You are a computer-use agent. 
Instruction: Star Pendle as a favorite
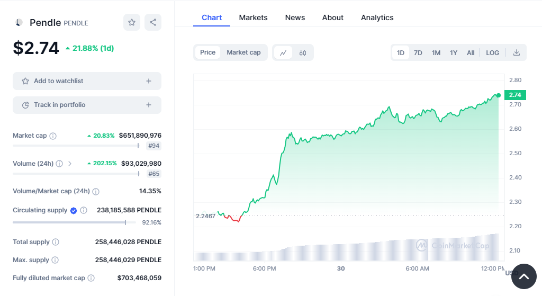tap(132, 22)
